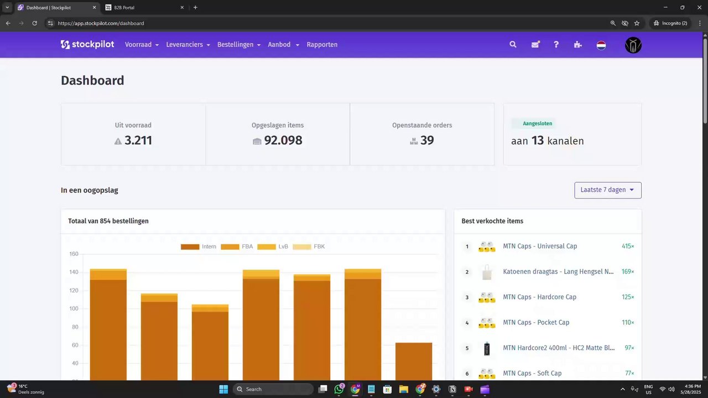Toggle the FBA series in the chart legend
Image resolution: width=708 pixels, height=398 pixels.
[237, 247]
